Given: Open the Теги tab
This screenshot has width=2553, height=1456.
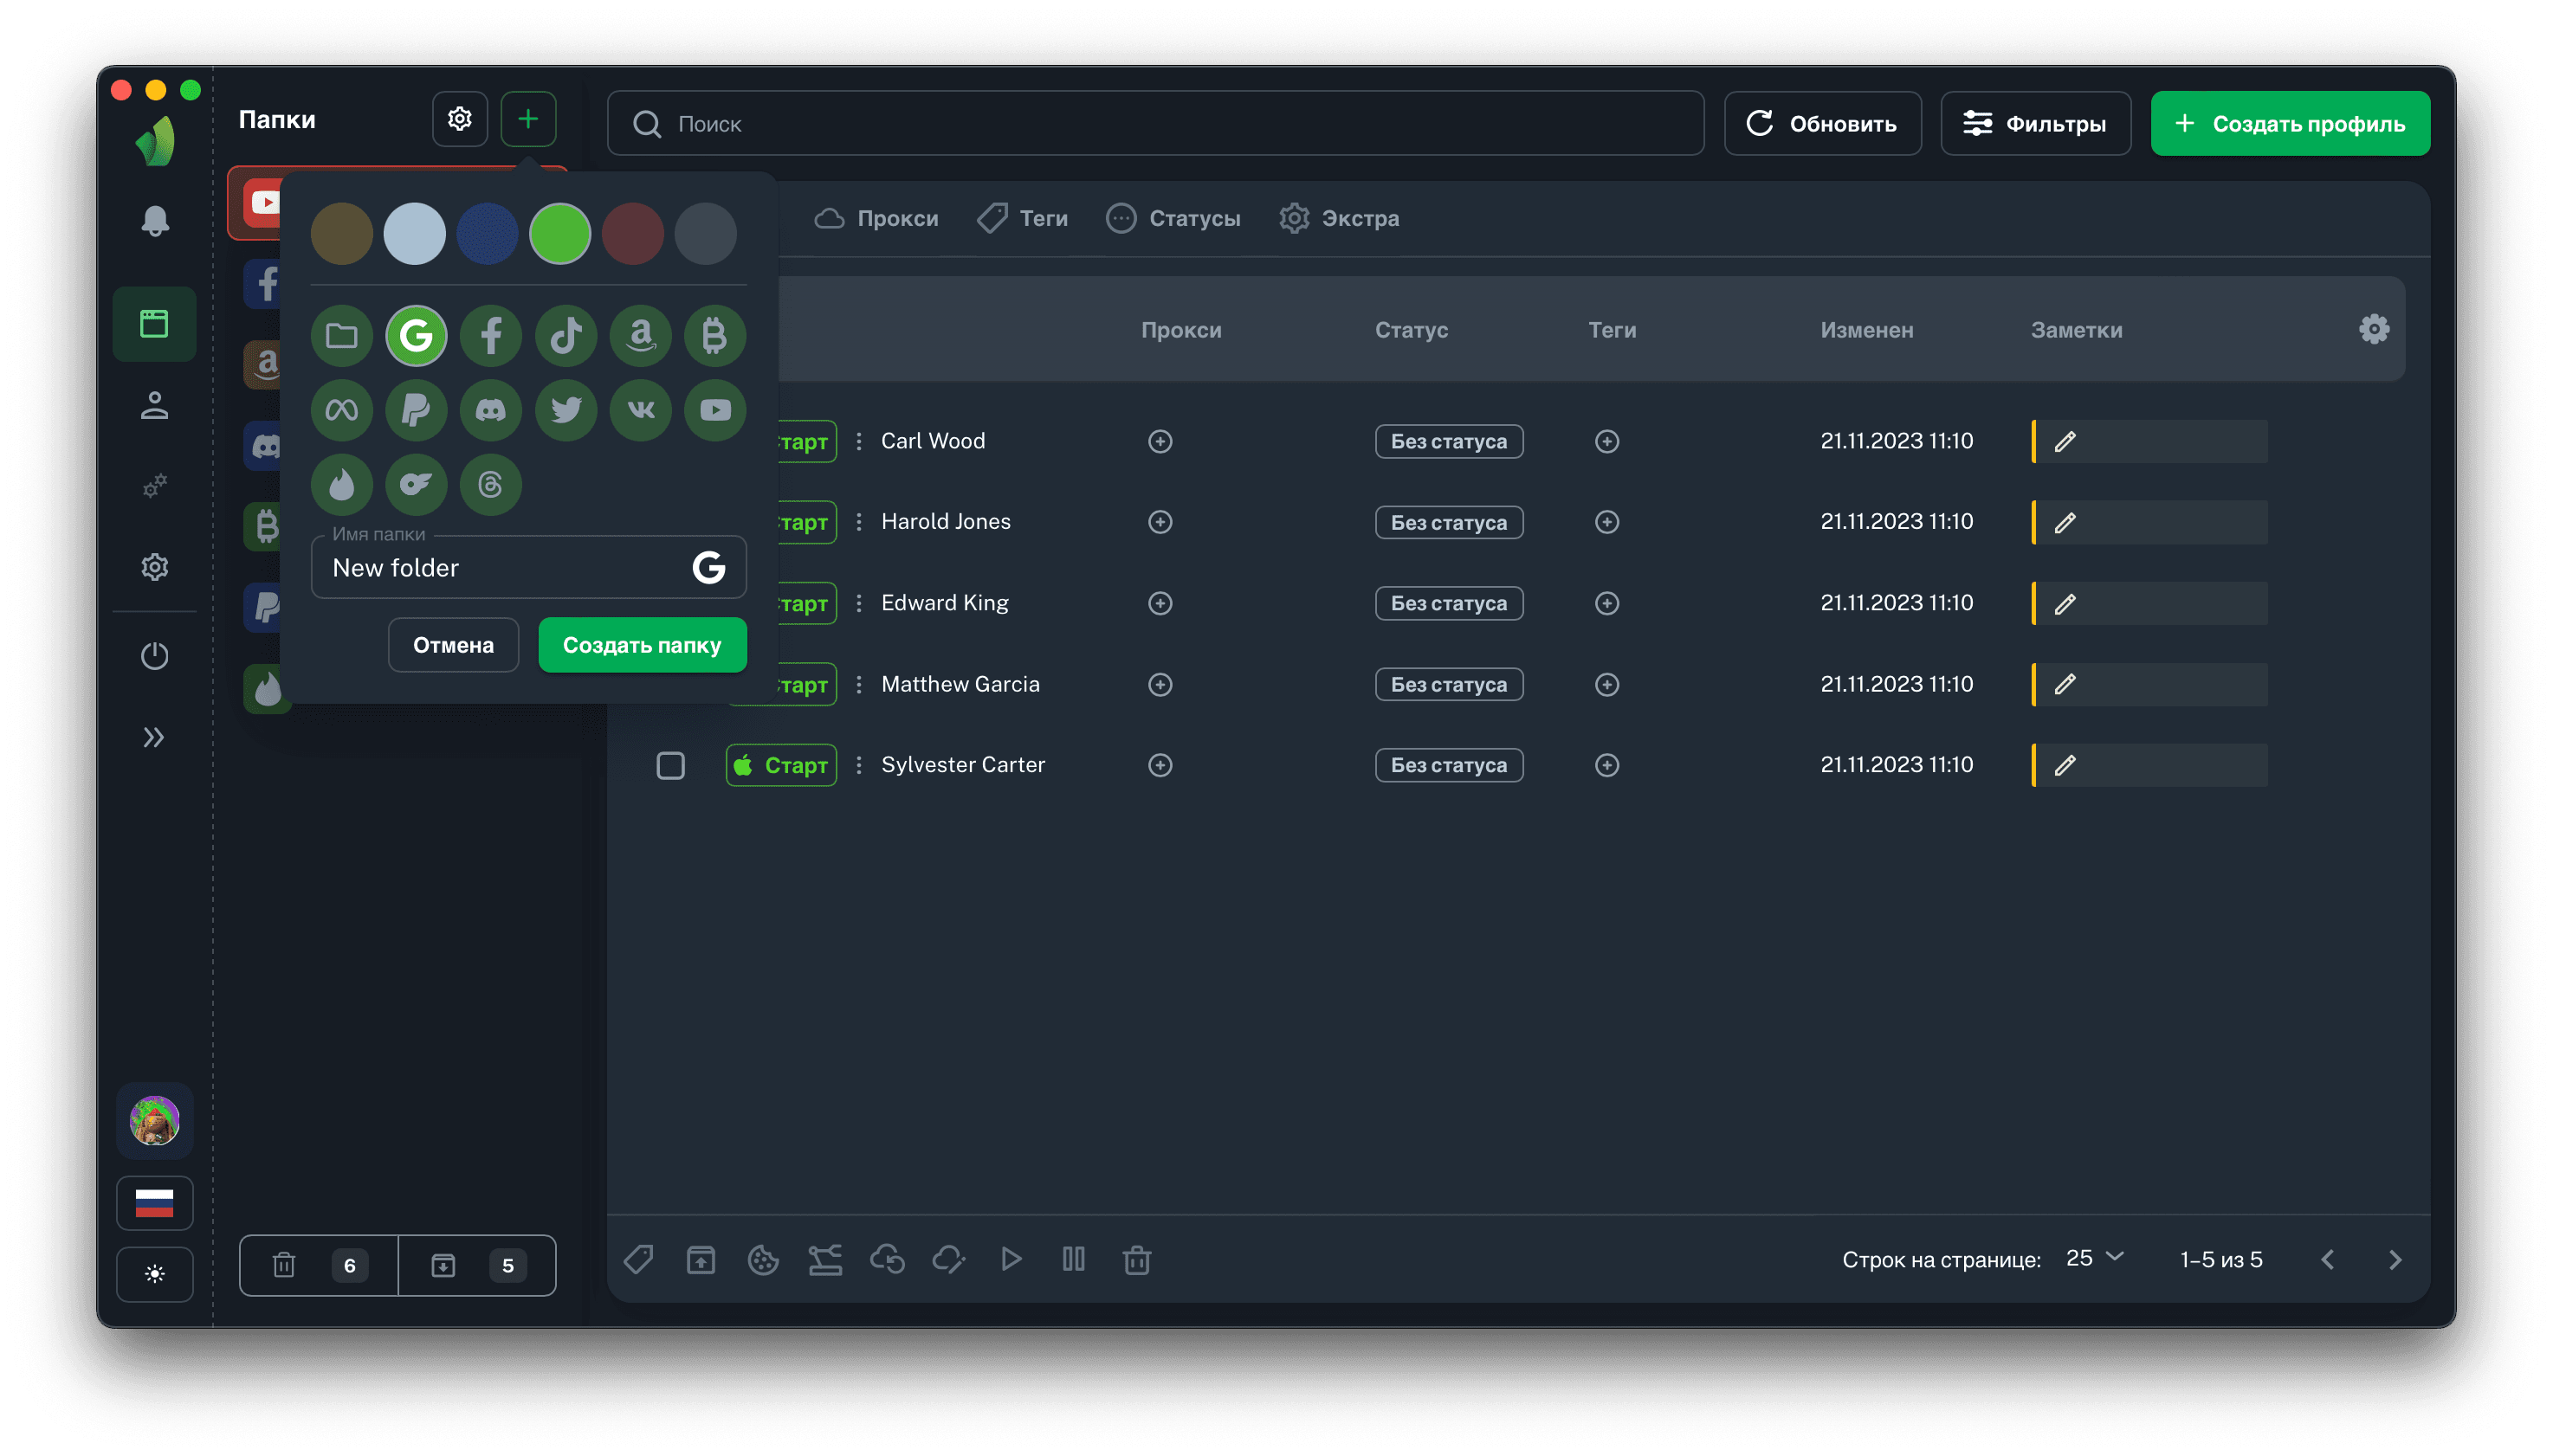Looking at the screenshot, I should 1024,218.
